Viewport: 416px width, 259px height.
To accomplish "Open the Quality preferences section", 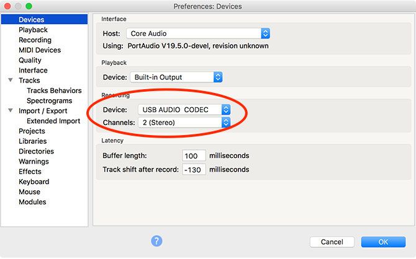I will pos(30,60).
